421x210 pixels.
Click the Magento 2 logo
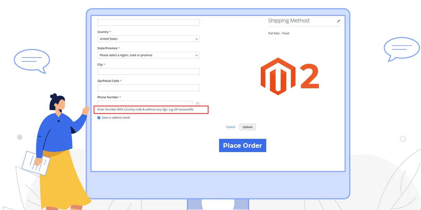pyautogui.click(x=290, y=76)
